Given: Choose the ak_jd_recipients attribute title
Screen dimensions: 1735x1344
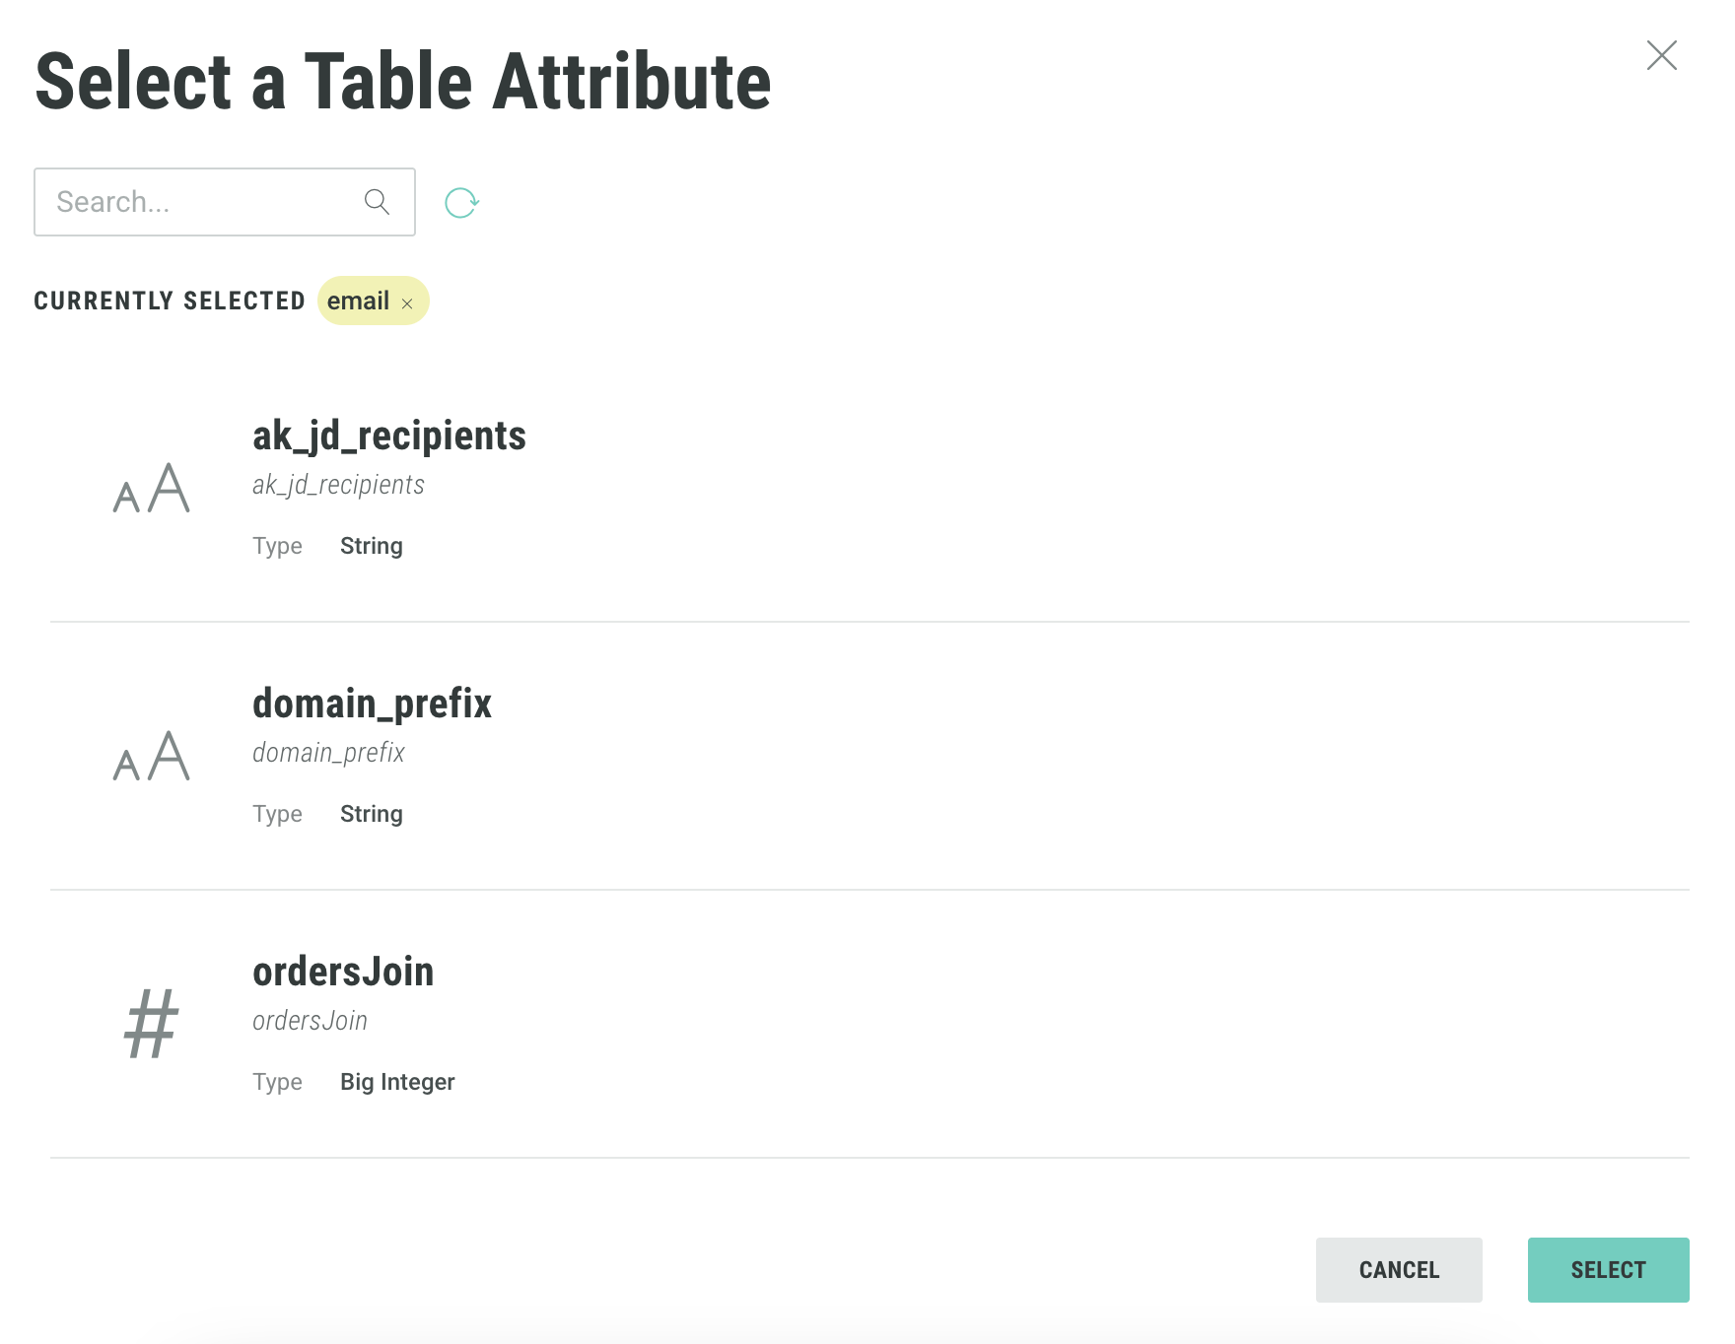Looking at the screenshot, I should pyautogui.click(x=389, y=436).
